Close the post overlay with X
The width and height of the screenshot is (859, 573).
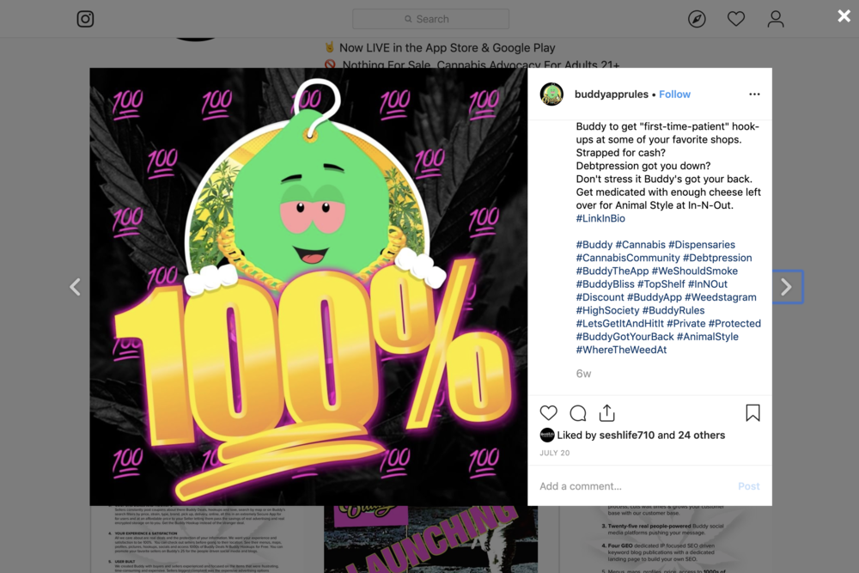tap(844, 15)
